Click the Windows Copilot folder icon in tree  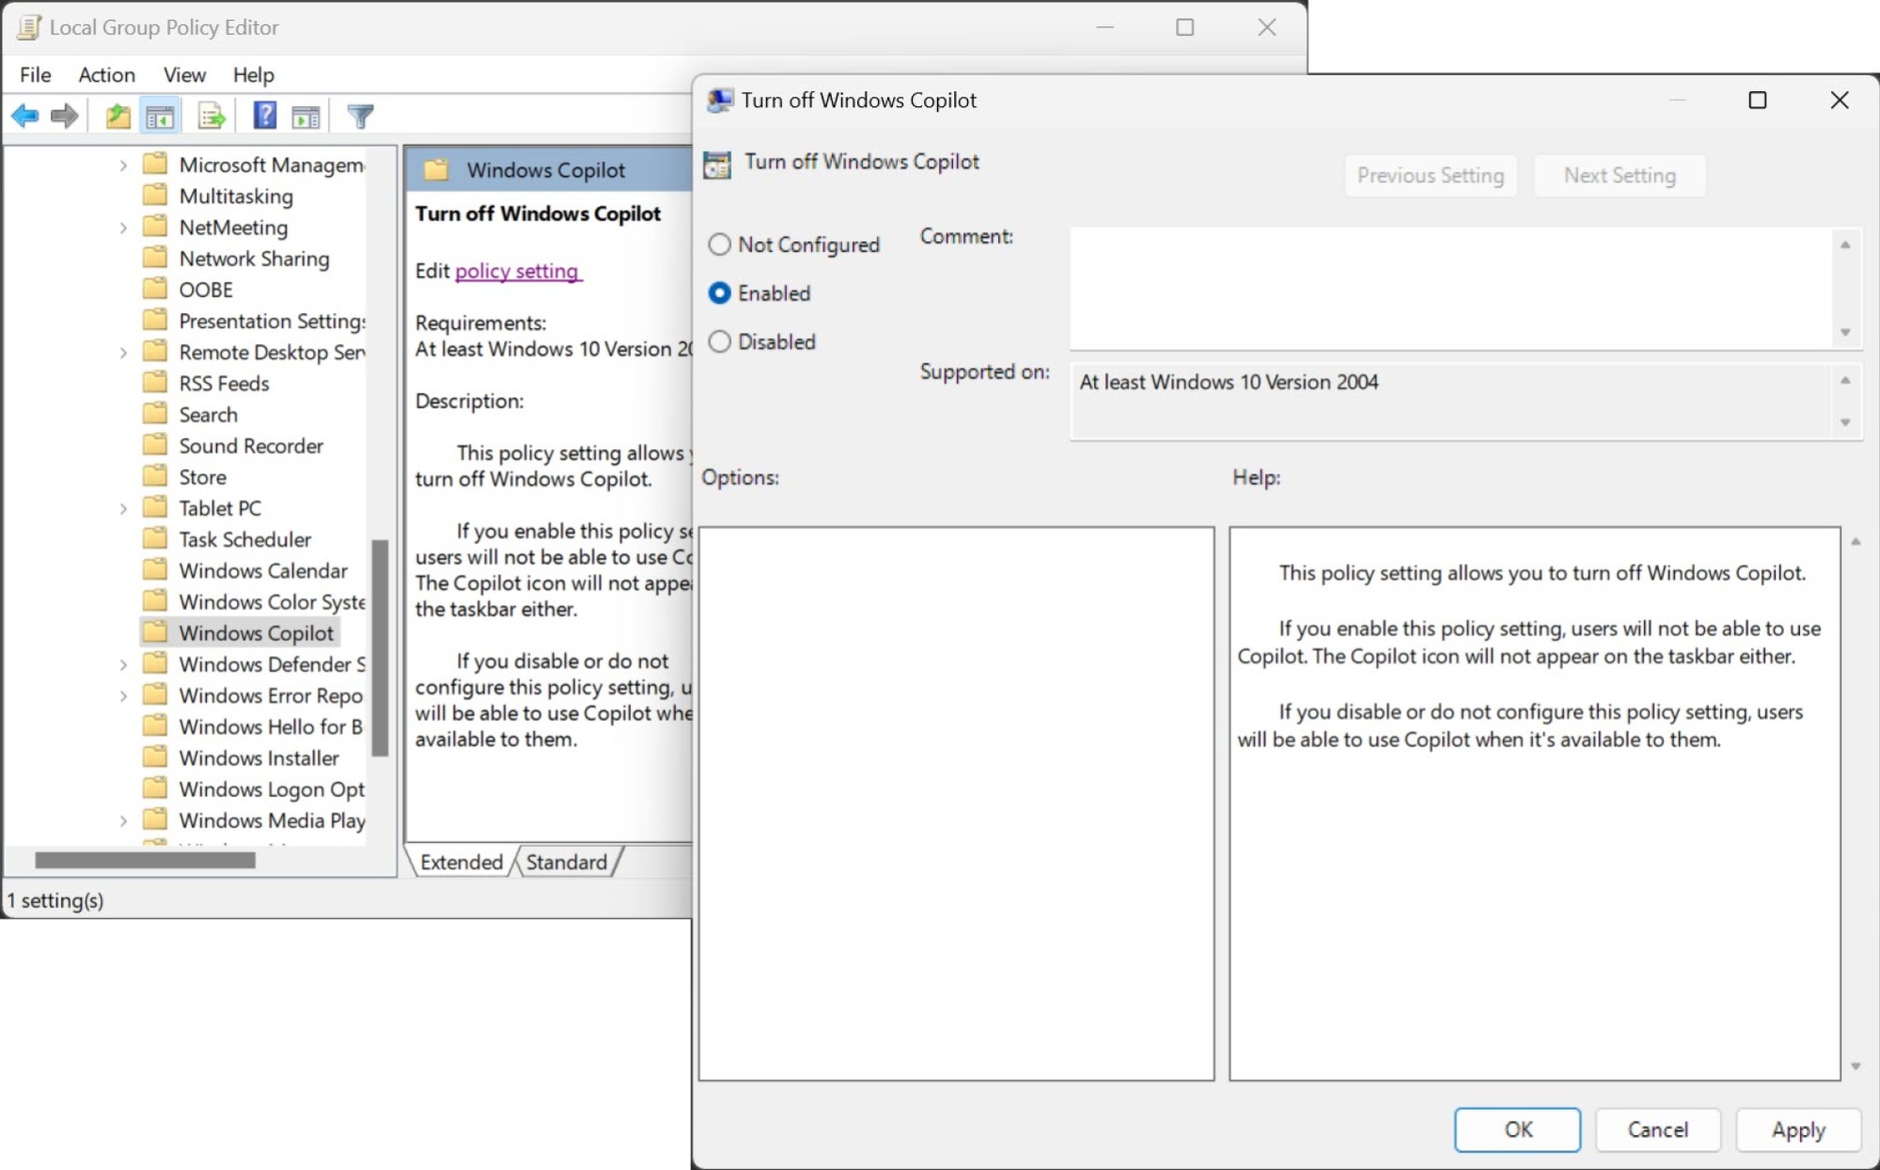coord(155,632)
